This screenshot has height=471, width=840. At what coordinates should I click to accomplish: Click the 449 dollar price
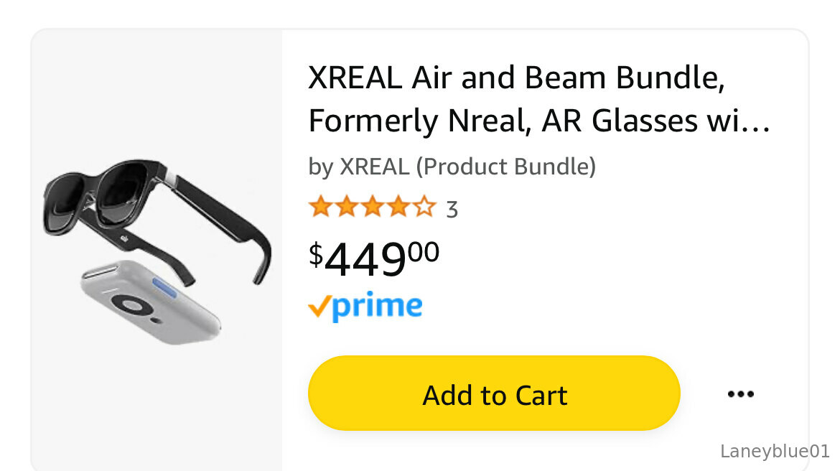(x=365, y=259)
